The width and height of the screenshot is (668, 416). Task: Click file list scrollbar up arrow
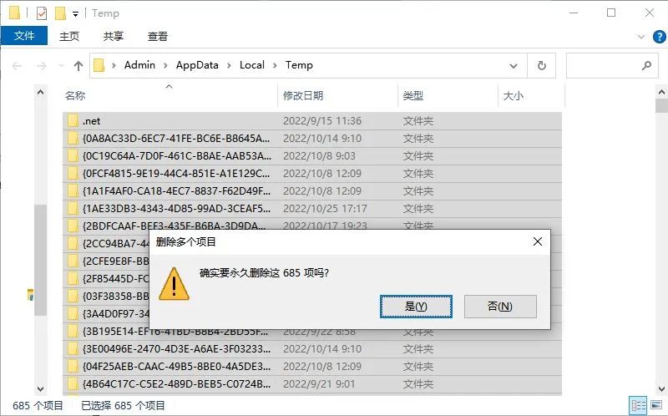[x=661, y=92]
